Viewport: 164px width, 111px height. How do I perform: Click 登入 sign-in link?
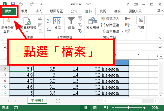160,10
